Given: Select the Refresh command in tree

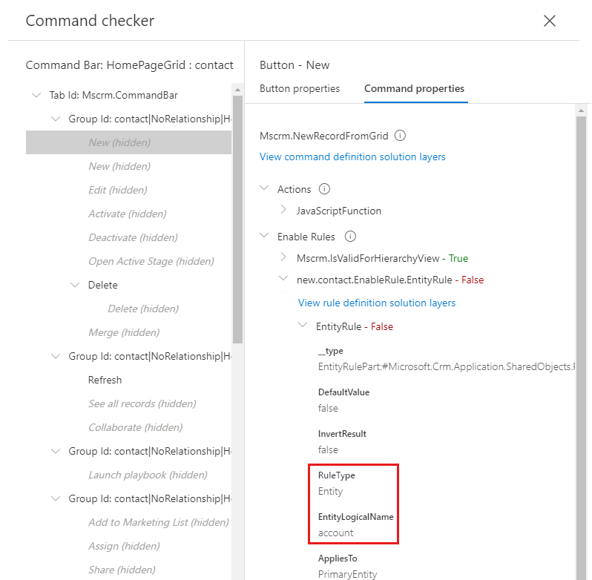Looking at the screenshot, I should coord(105,380).
